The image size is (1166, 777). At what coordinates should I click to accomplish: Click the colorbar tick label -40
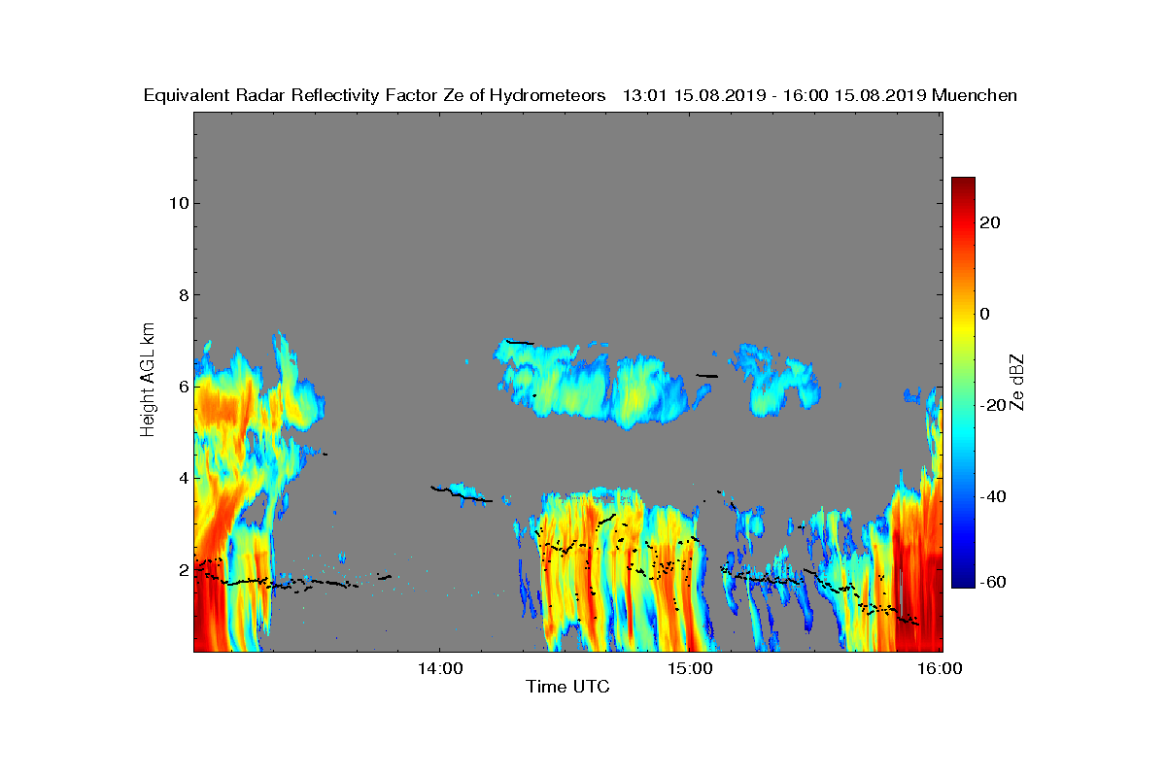click(993, 497)
